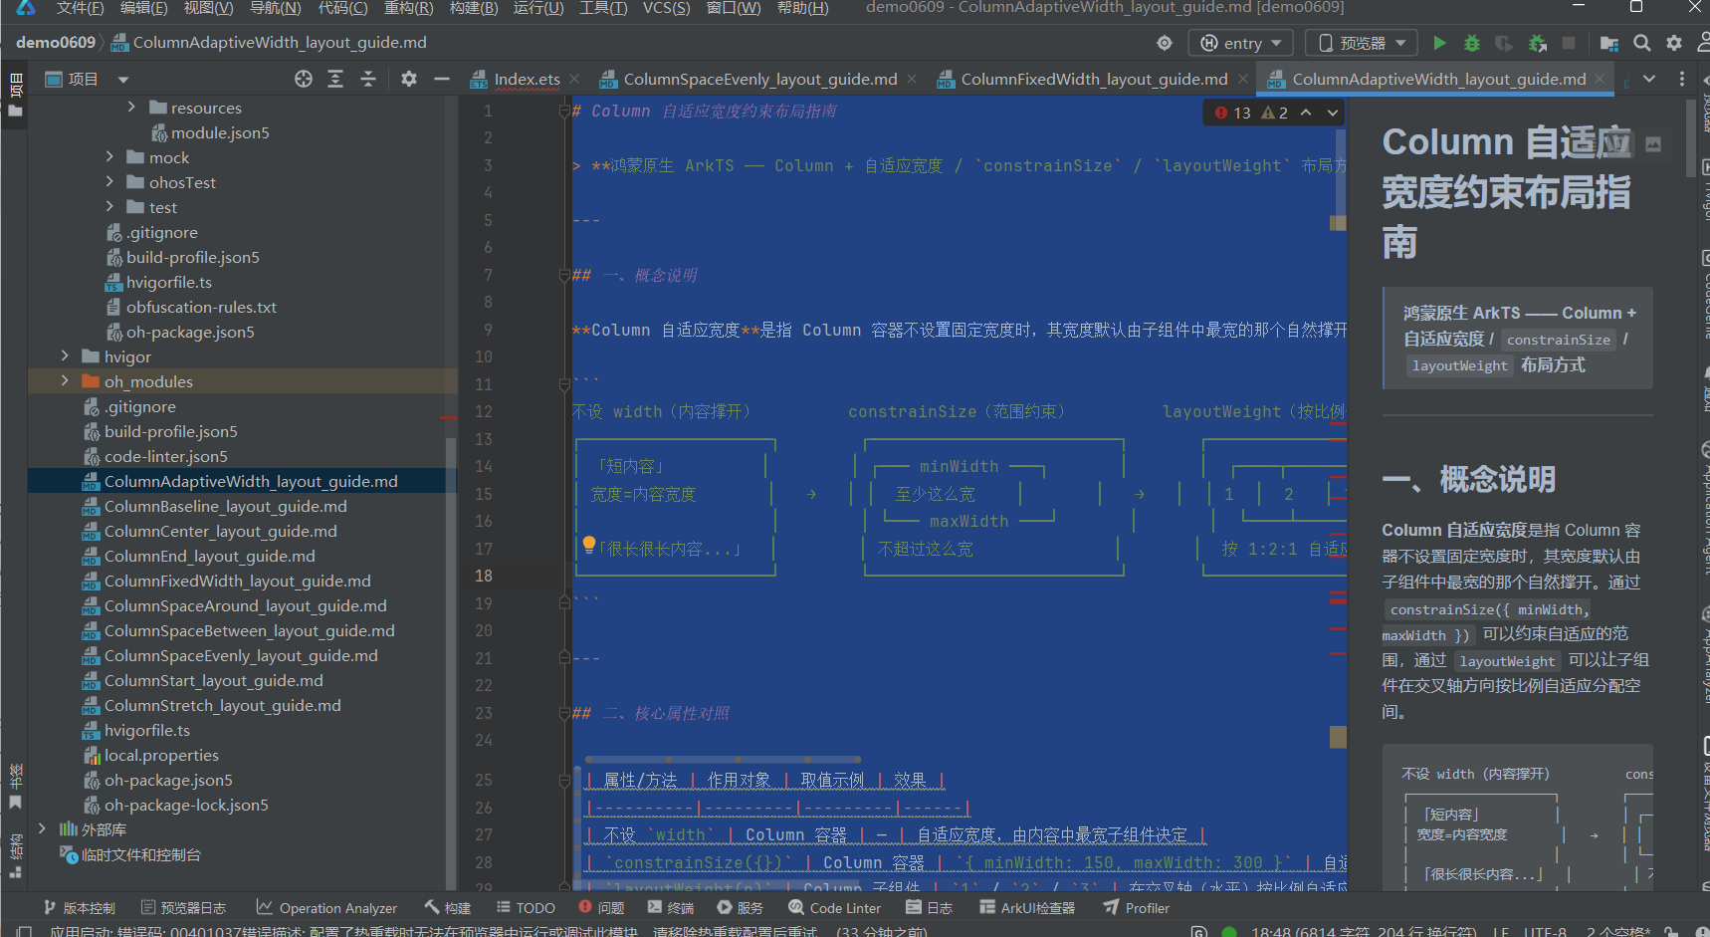Open 预览器日志 previewer log panel

click(x=183, y=908)
